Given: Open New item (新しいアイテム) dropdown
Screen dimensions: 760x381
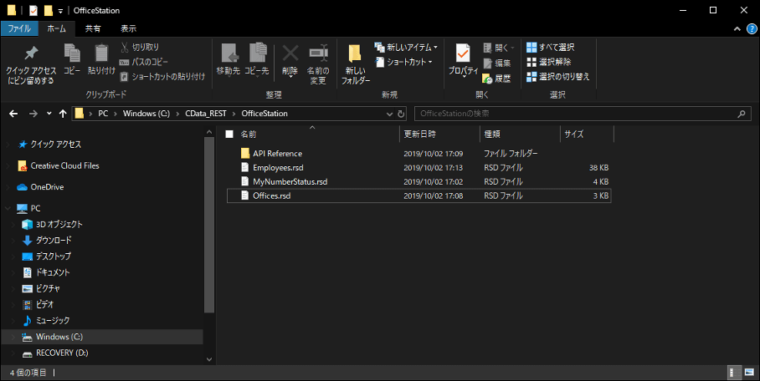Looking at the screenshot, I should (406, 47).
